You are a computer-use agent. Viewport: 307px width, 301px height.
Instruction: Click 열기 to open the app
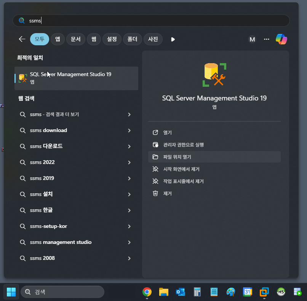tap(214, 132)
